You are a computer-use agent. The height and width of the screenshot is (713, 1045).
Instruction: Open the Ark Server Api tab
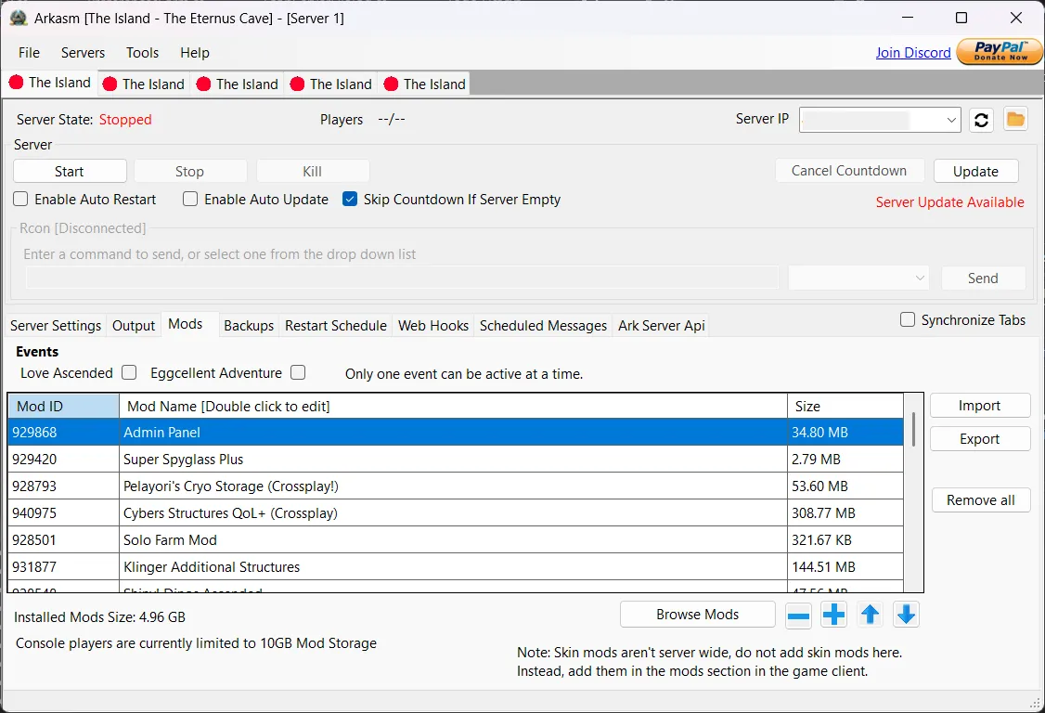tap(661, 326)
